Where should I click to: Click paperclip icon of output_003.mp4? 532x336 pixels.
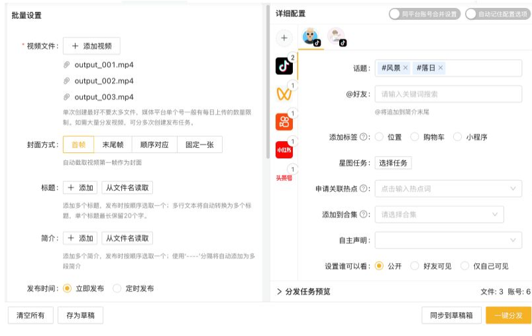[66, 97]
